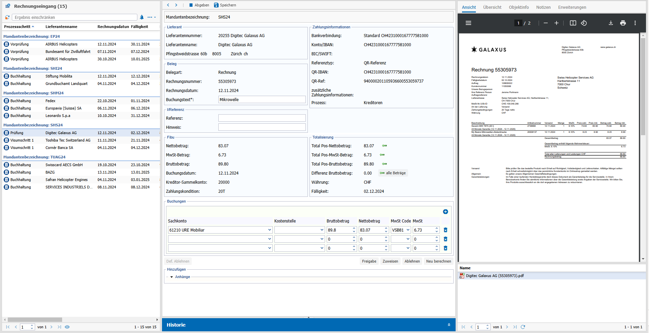
Task: Go to previous document with left chevron
Action: tap(168, 5)
